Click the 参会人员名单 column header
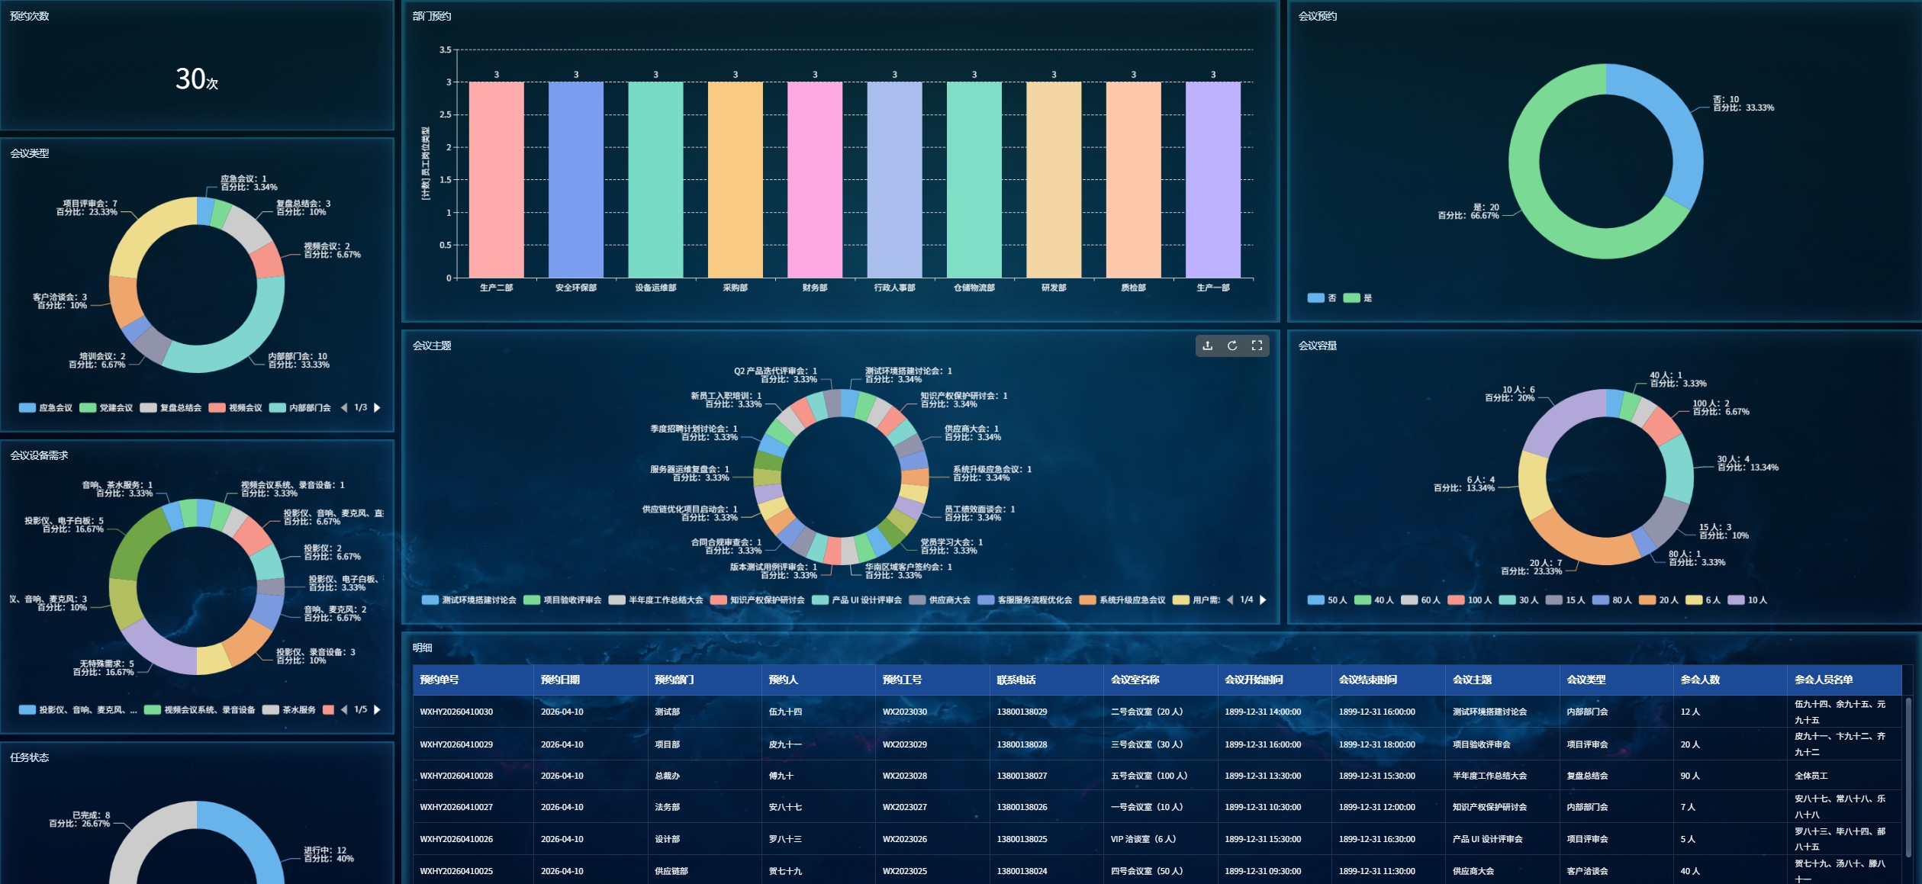Screen dimensions: 1922x884 pos(1844,680)
